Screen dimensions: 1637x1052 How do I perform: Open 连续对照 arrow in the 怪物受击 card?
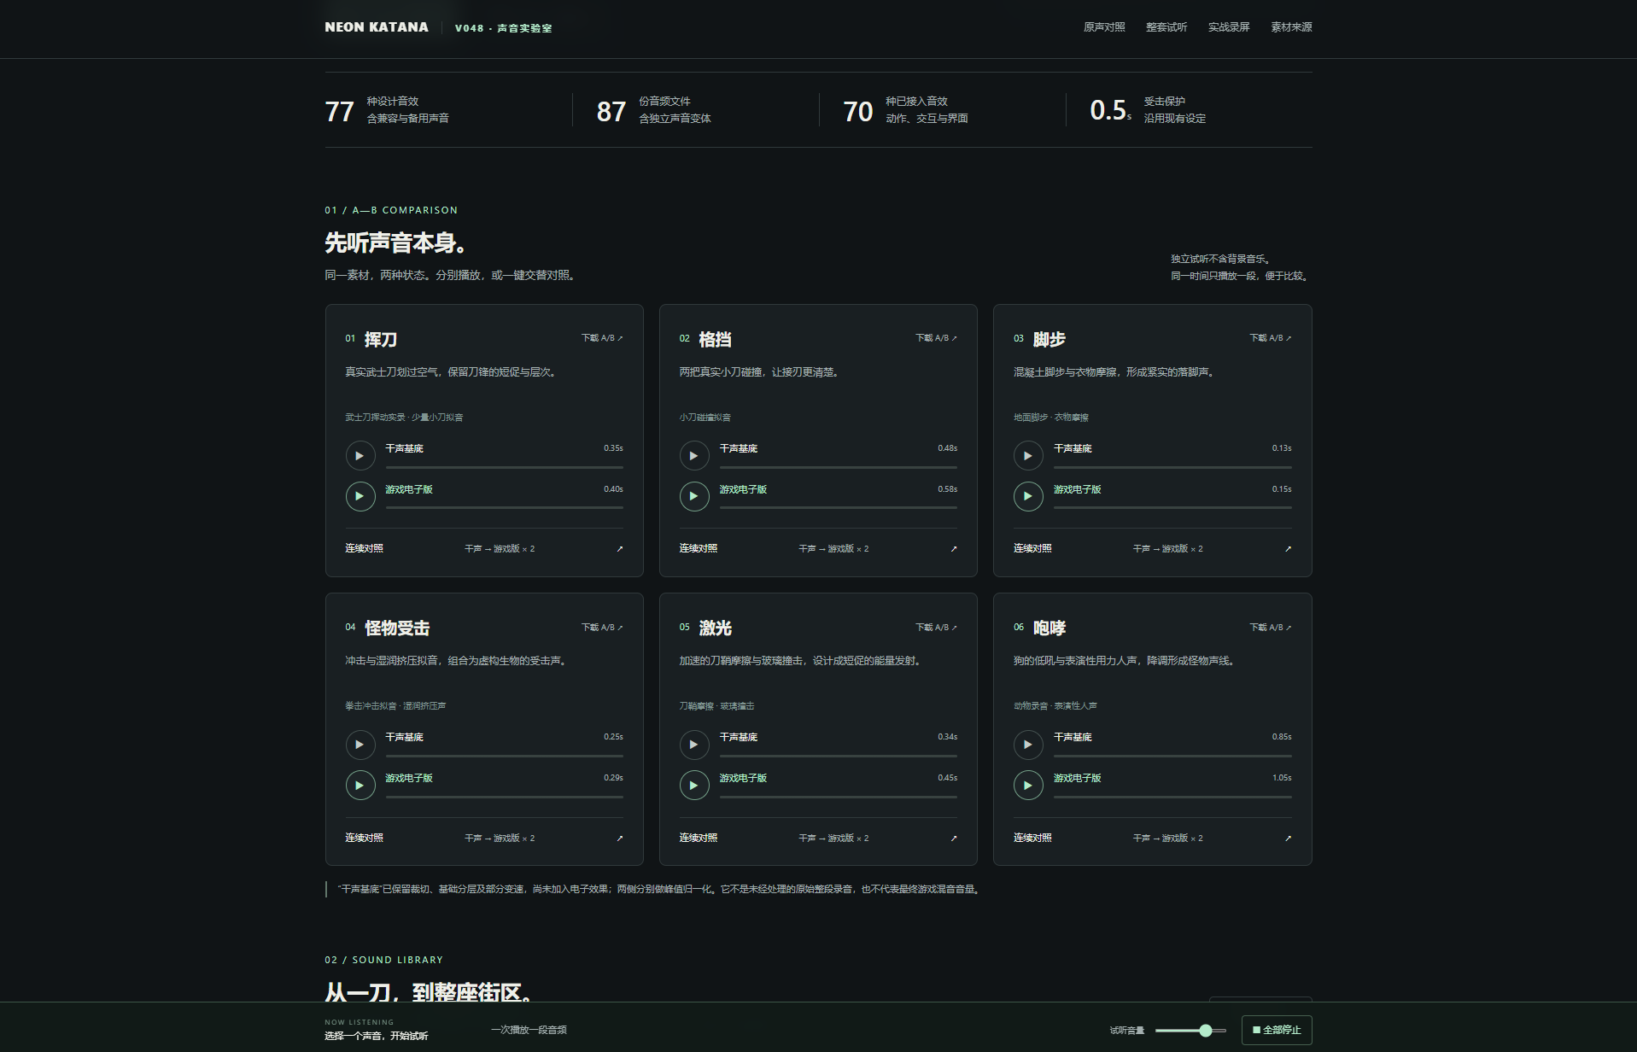pos(620,839)
